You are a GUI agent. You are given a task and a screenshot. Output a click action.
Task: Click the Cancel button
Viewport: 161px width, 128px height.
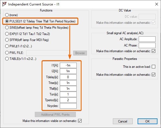[x=123, y=121]
